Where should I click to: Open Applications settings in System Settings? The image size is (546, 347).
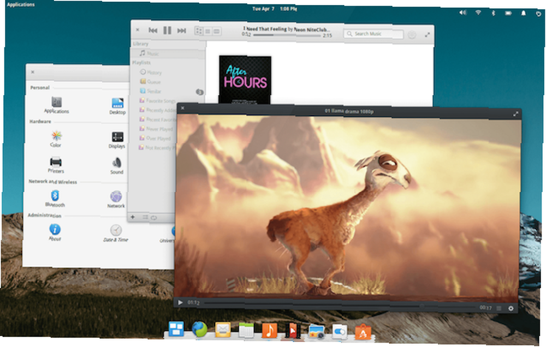[56, 105]
